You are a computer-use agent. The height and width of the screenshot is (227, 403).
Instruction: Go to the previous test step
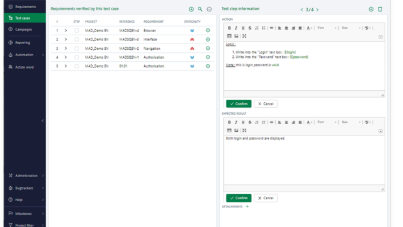(302, 10)
